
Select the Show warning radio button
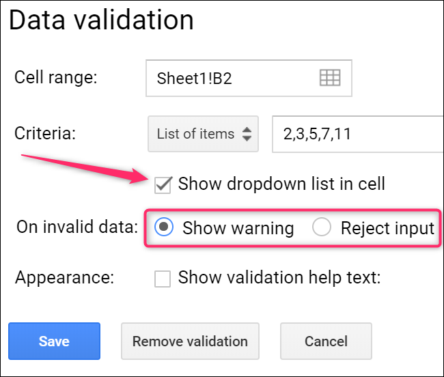pos(164,228)
